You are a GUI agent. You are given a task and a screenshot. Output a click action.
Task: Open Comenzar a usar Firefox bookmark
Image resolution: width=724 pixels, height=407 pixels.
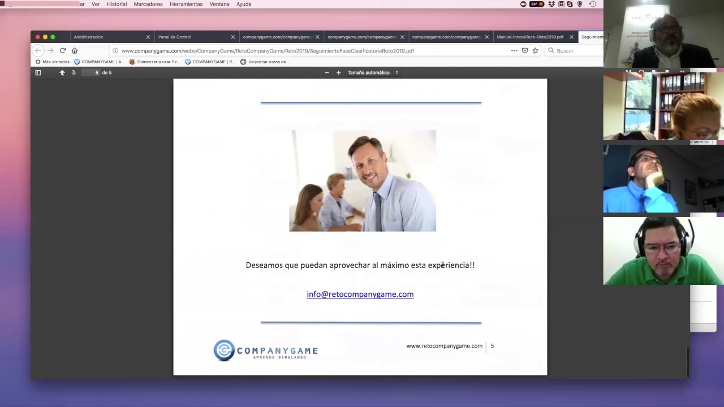pyautogui.click(x=154, y=62)
